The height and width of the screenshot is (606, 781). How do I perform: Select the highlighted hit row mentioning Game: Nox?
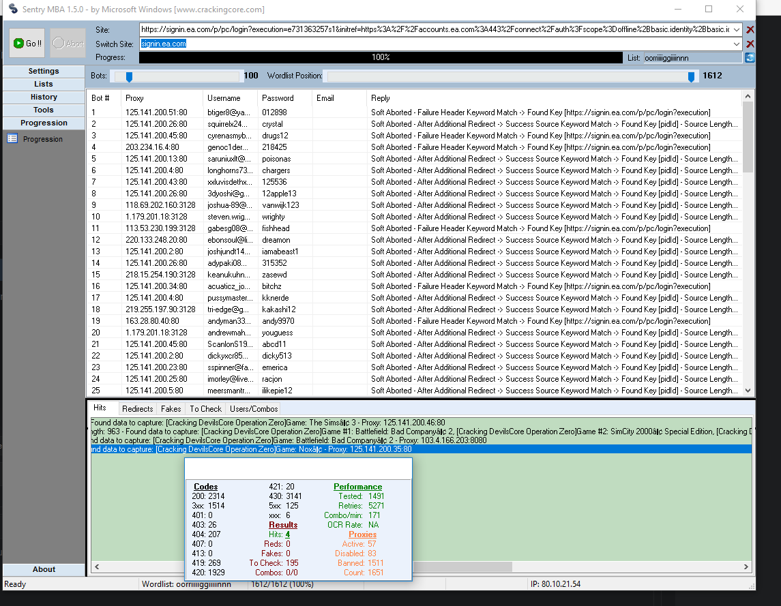tap(421, 449)
